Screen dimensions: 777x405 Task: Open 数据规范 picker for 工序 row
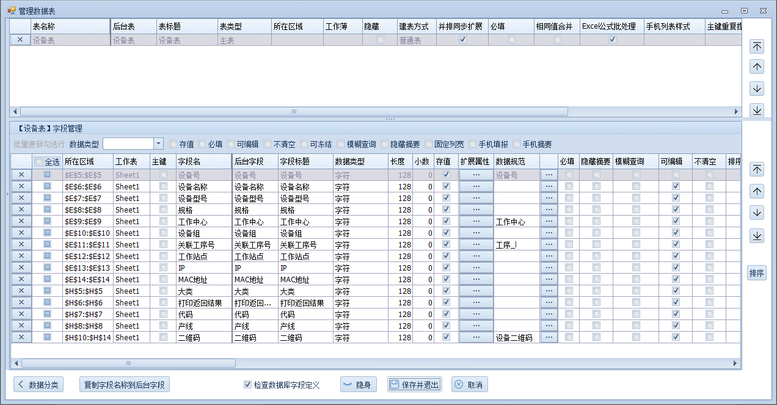[x=549, y=245]
